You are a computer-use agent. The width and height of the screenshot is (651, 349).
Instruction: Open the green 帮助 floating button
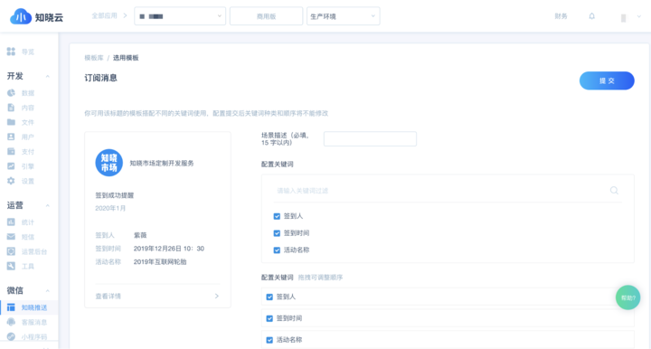click(627, 297)
